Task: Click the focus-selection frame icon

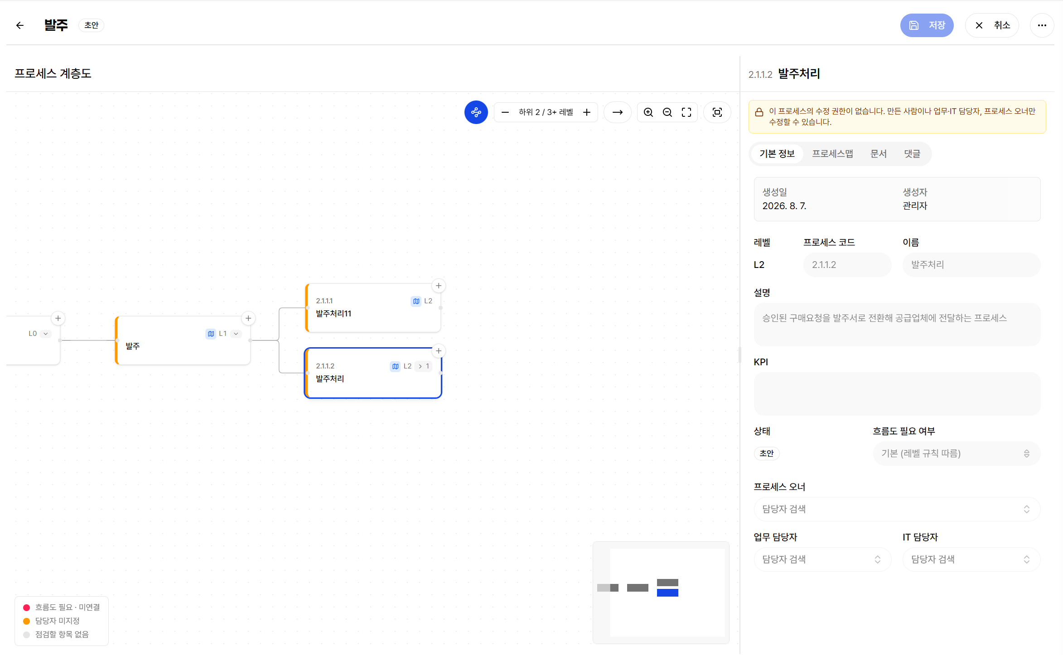Action: click(717, 112)
